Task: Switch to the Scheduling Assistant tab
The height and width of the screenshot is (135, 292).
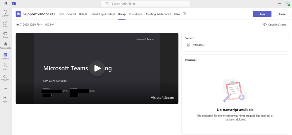Action: coord(103,14)
